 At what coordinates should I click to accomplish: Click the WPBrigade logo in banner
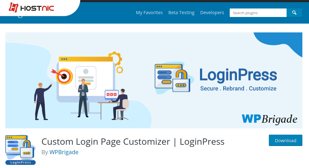(x=270, y=119)
